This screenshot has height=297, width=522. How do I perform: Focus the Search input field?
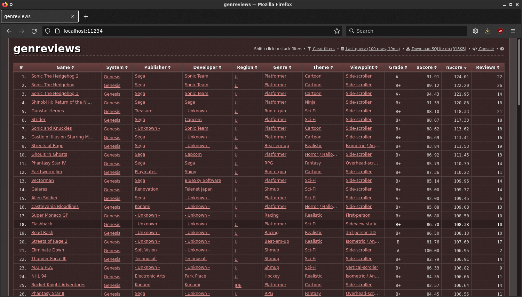[x=406, y=31]
